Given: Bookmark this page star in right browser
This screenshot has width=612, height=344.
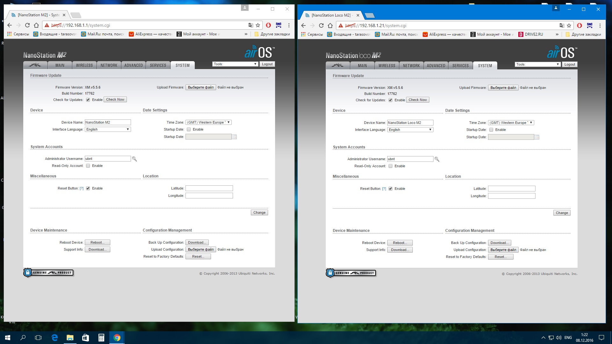Looking at the screenshot, I should pos(569,25).
